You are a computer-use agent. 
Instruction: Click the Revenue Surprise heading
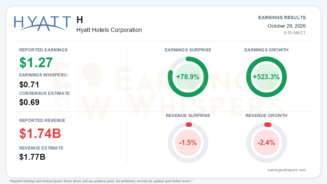point(188,116)
